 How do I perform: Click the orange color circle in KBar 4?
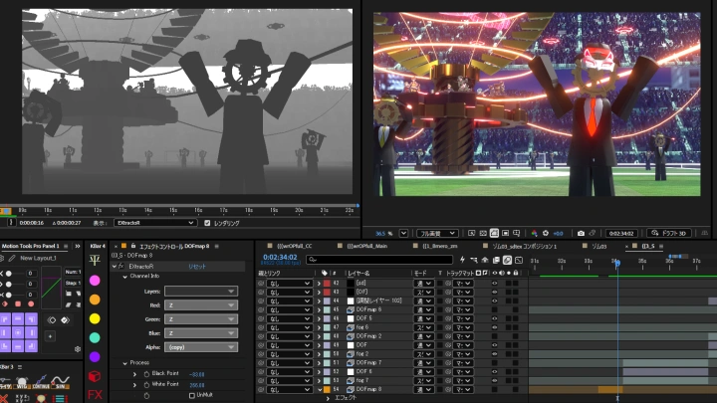point(95,300)
